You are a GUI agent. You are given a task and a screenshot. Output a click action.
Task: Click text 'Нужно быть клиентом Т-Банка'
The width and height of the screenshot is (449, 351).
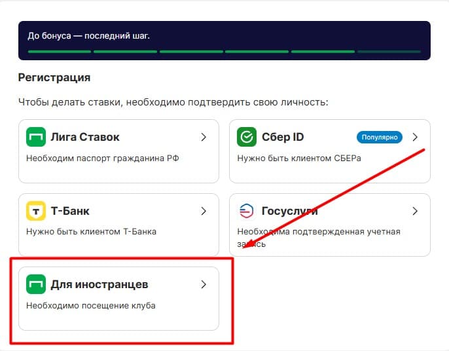pos(92,232)
